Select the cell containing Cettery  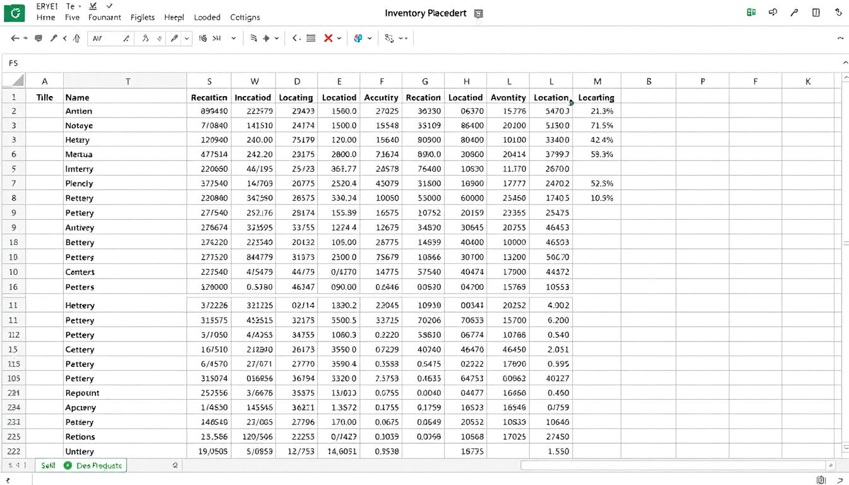coord(125,349)
